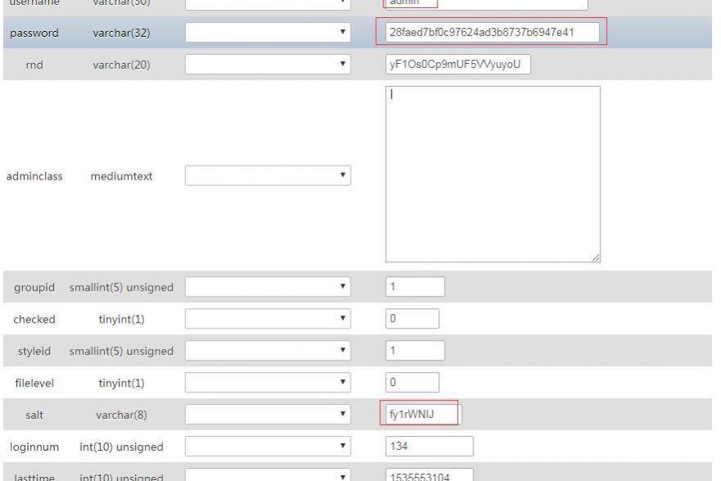
Task: Focus the rnd value input field
Action: 457,65
